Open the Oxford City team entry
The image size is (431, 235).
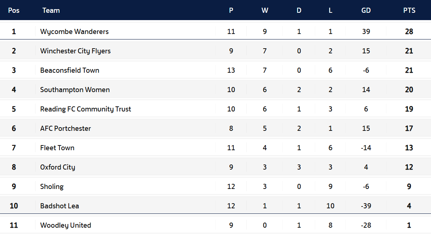coord(58,167)
